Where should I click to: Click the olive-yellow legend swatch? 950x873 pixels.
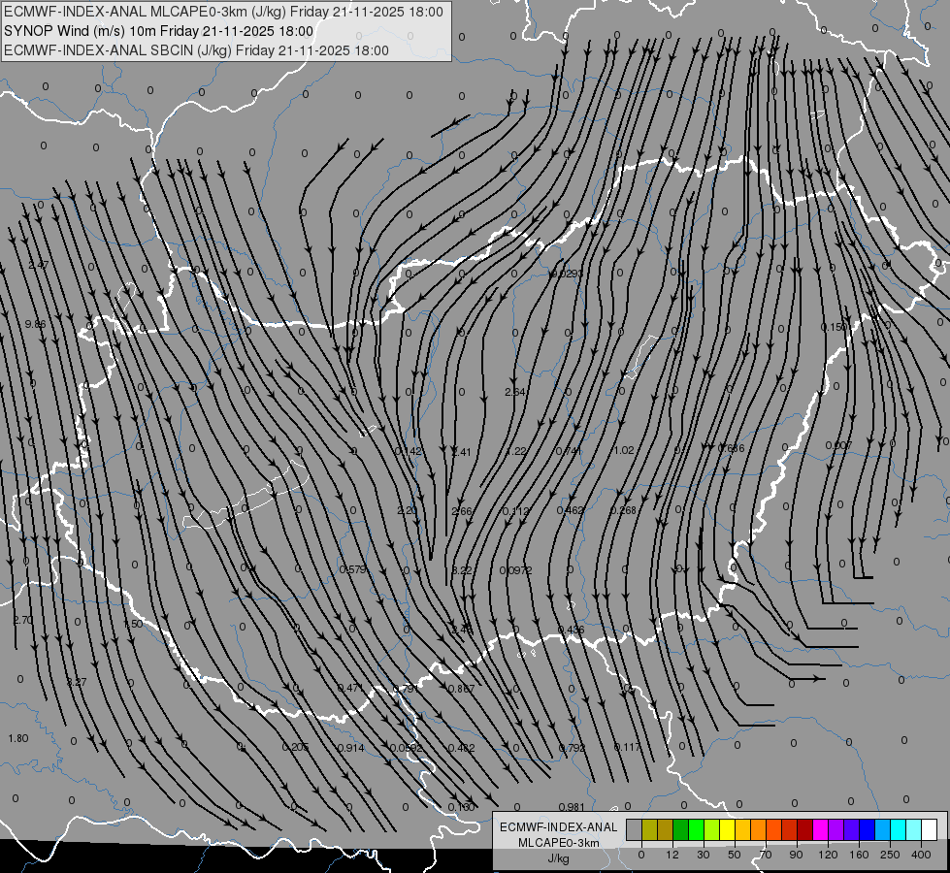pyautogui.click(x=650, y=829)
